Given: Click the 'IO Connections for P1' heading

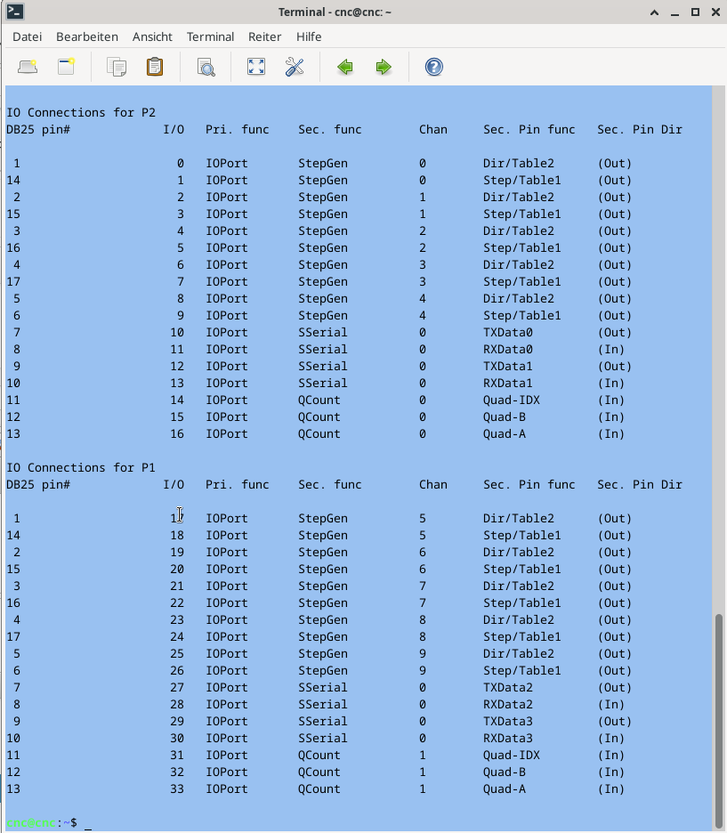Looking at the screenshot, I should click(81, 467).
